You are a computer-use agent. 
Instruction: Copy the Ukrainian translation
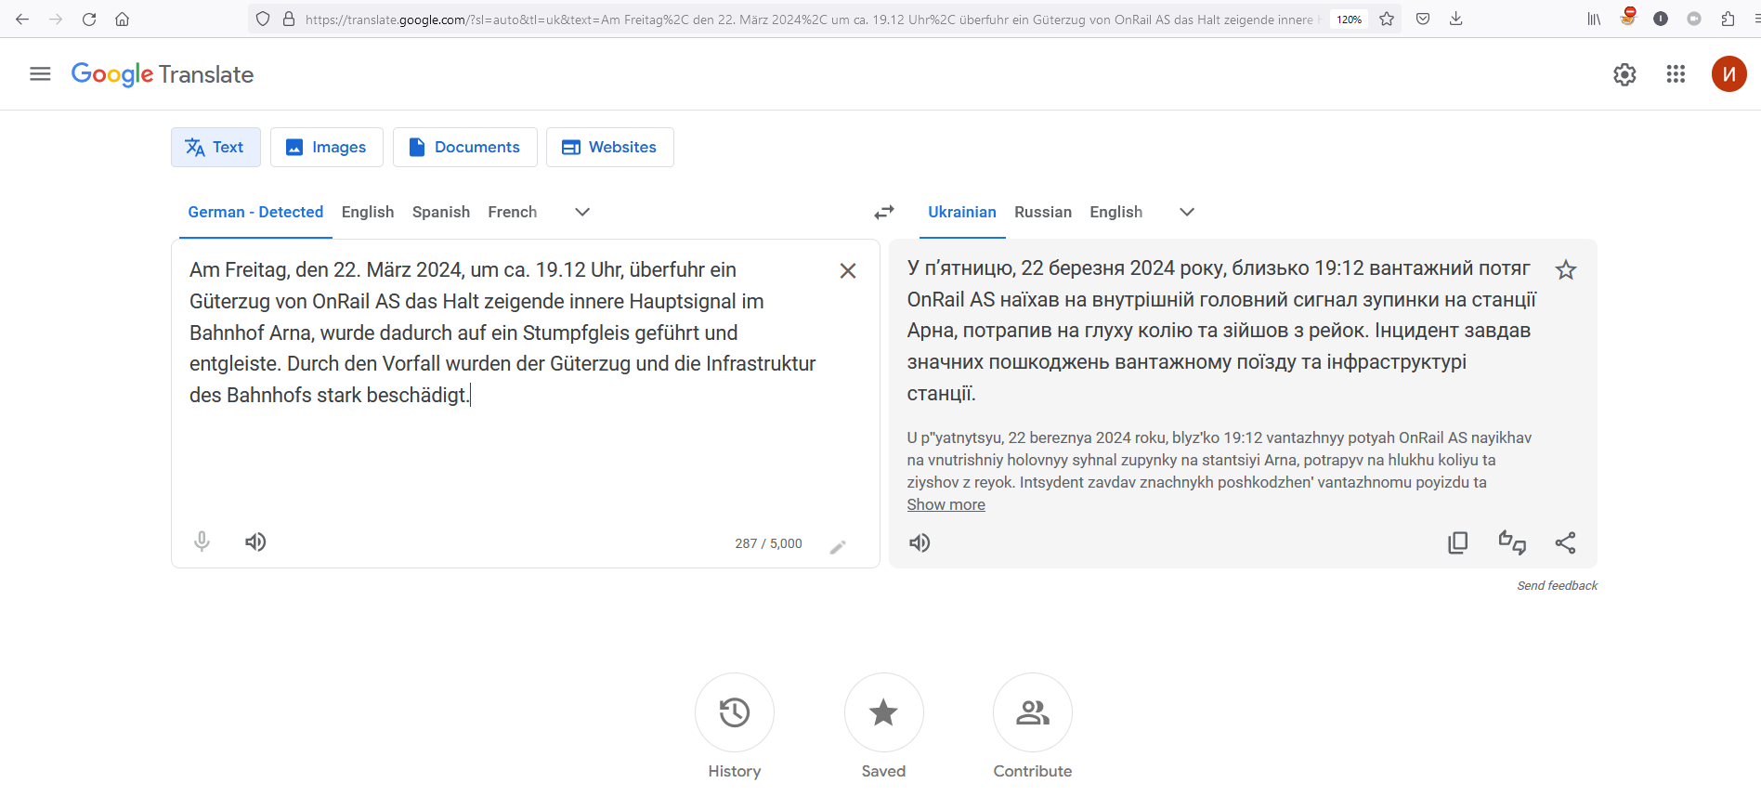1457,542
